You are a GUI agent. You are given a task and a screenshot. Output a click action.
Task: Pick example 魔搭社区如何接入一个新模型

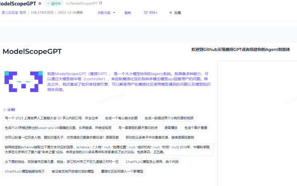[122, 171]
